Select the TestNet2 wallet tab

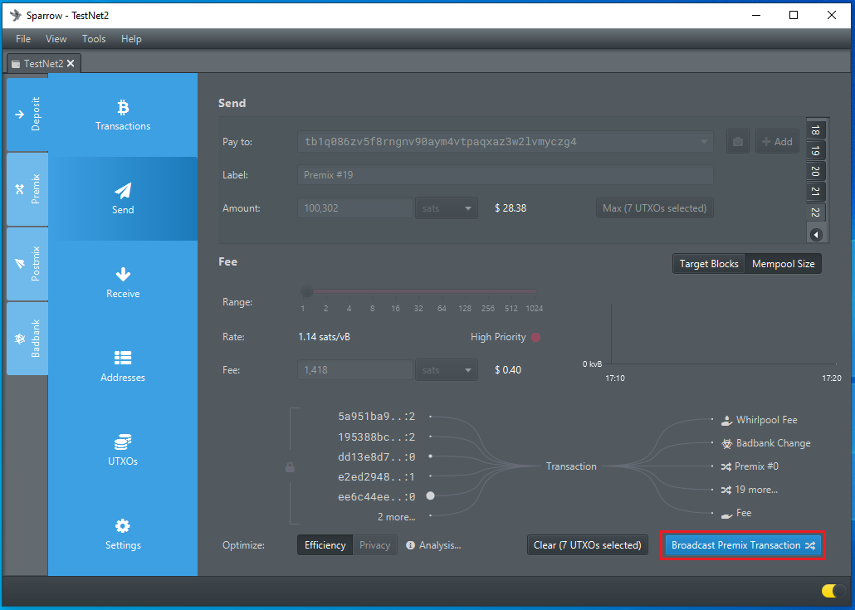(44, 64)
